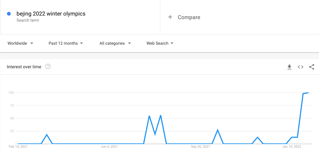Expand the Past 12 months time range

pos(66,43)
